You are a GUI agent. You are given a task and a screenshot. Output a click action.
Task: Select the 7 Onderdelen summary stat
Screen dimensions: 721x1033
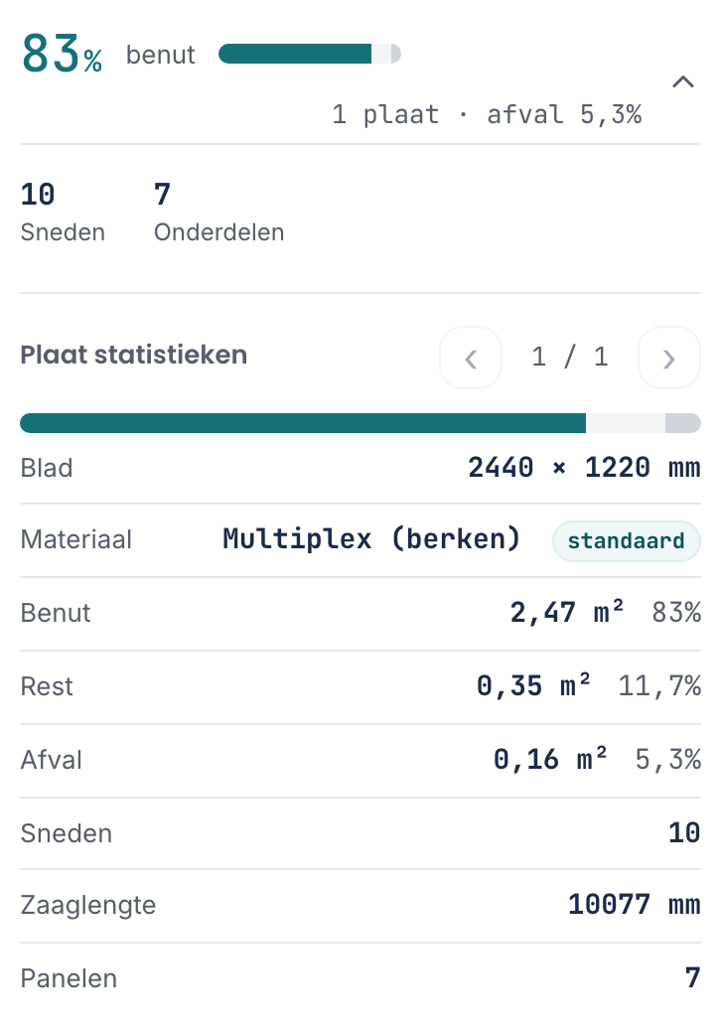pyautogui.click(x=218, y=213)
